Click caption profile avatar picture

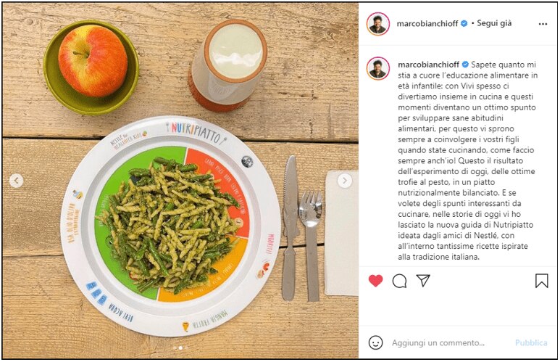[x=378, y=68]
